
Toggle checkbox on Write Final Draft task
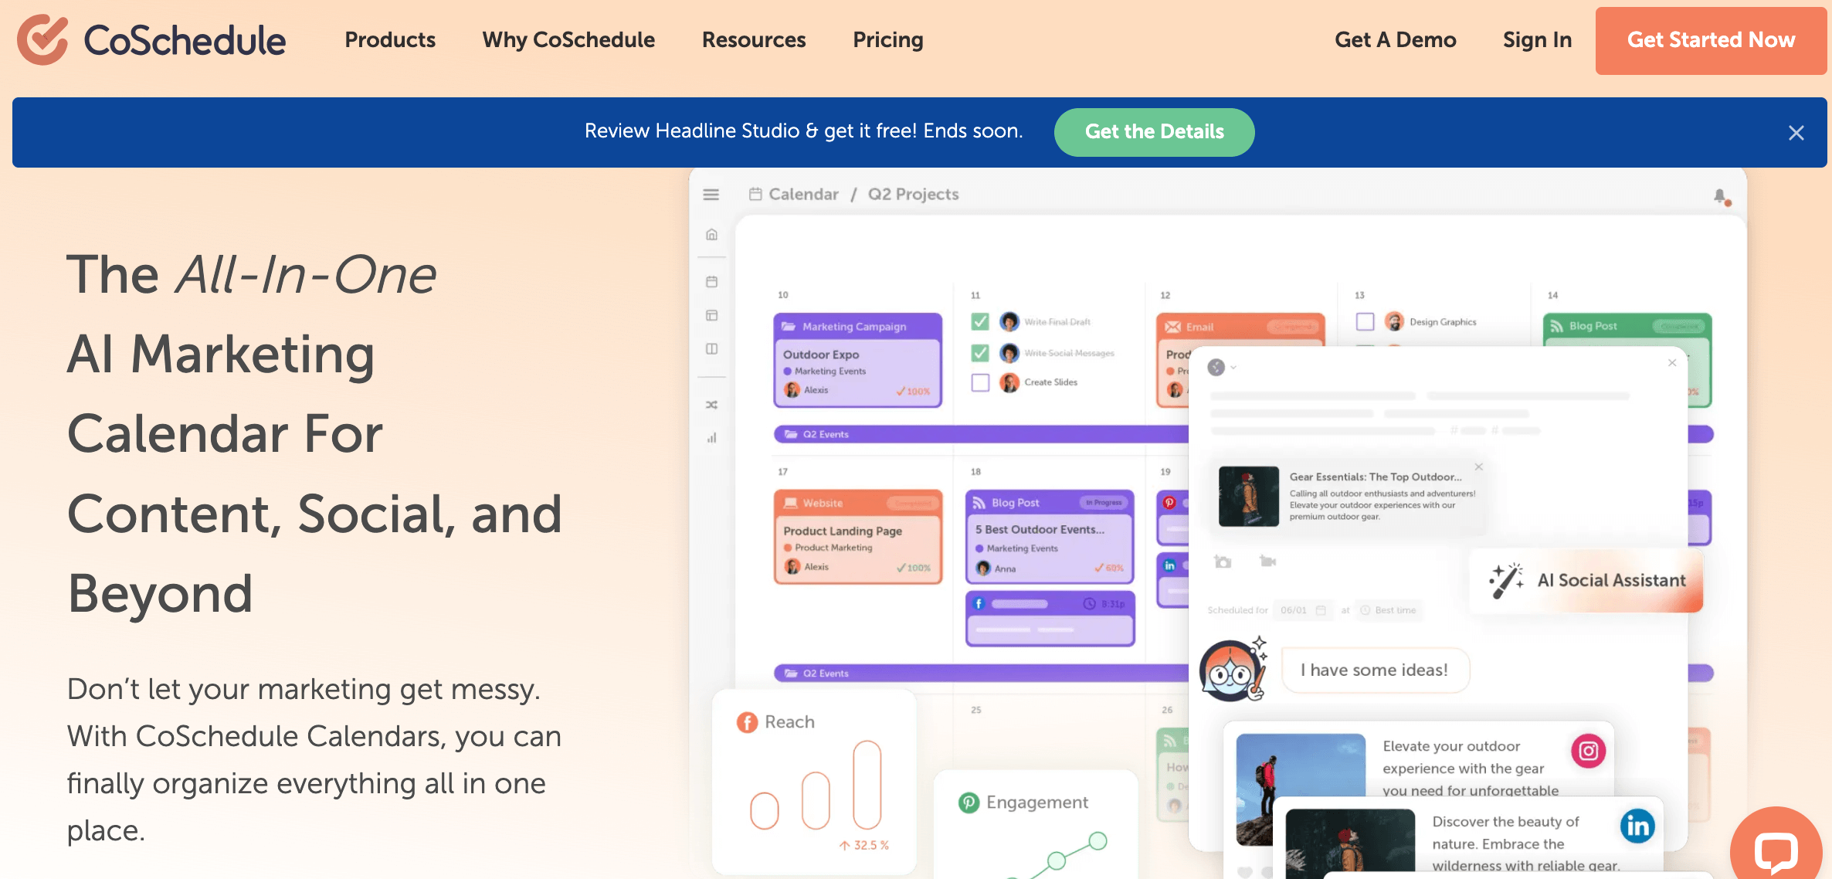click(979, 321)
